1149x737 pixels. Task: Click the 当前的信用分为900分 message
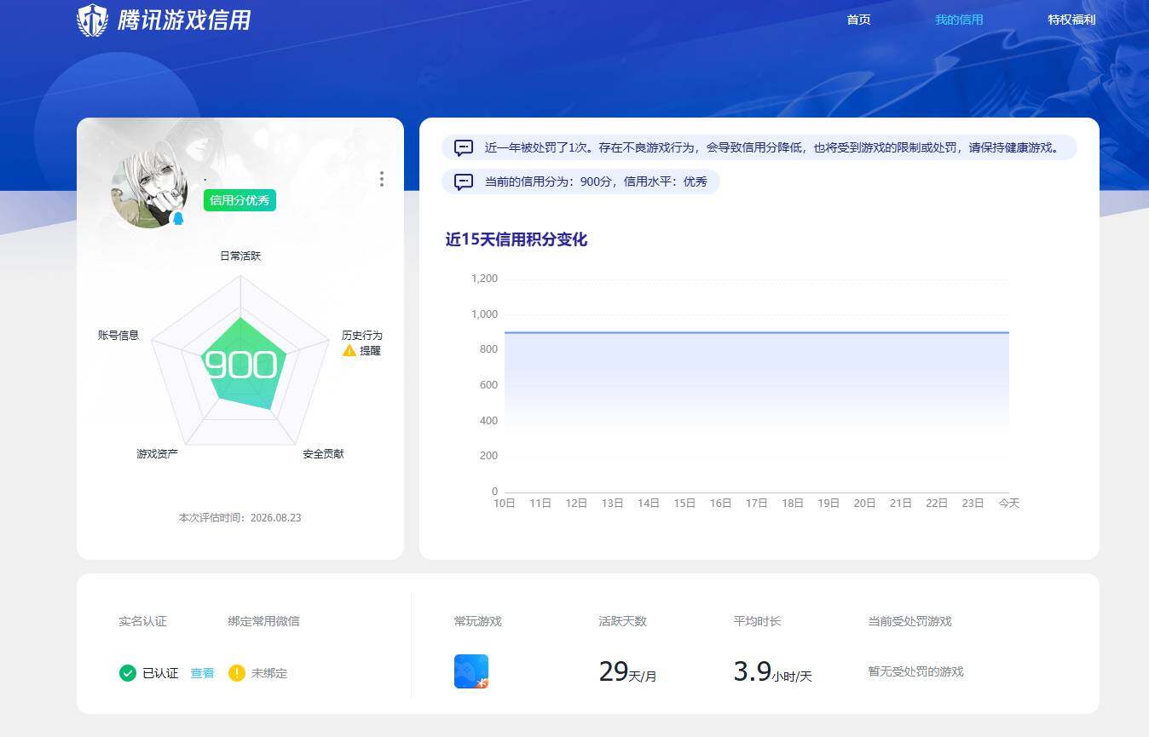click(x=596, y=181)
